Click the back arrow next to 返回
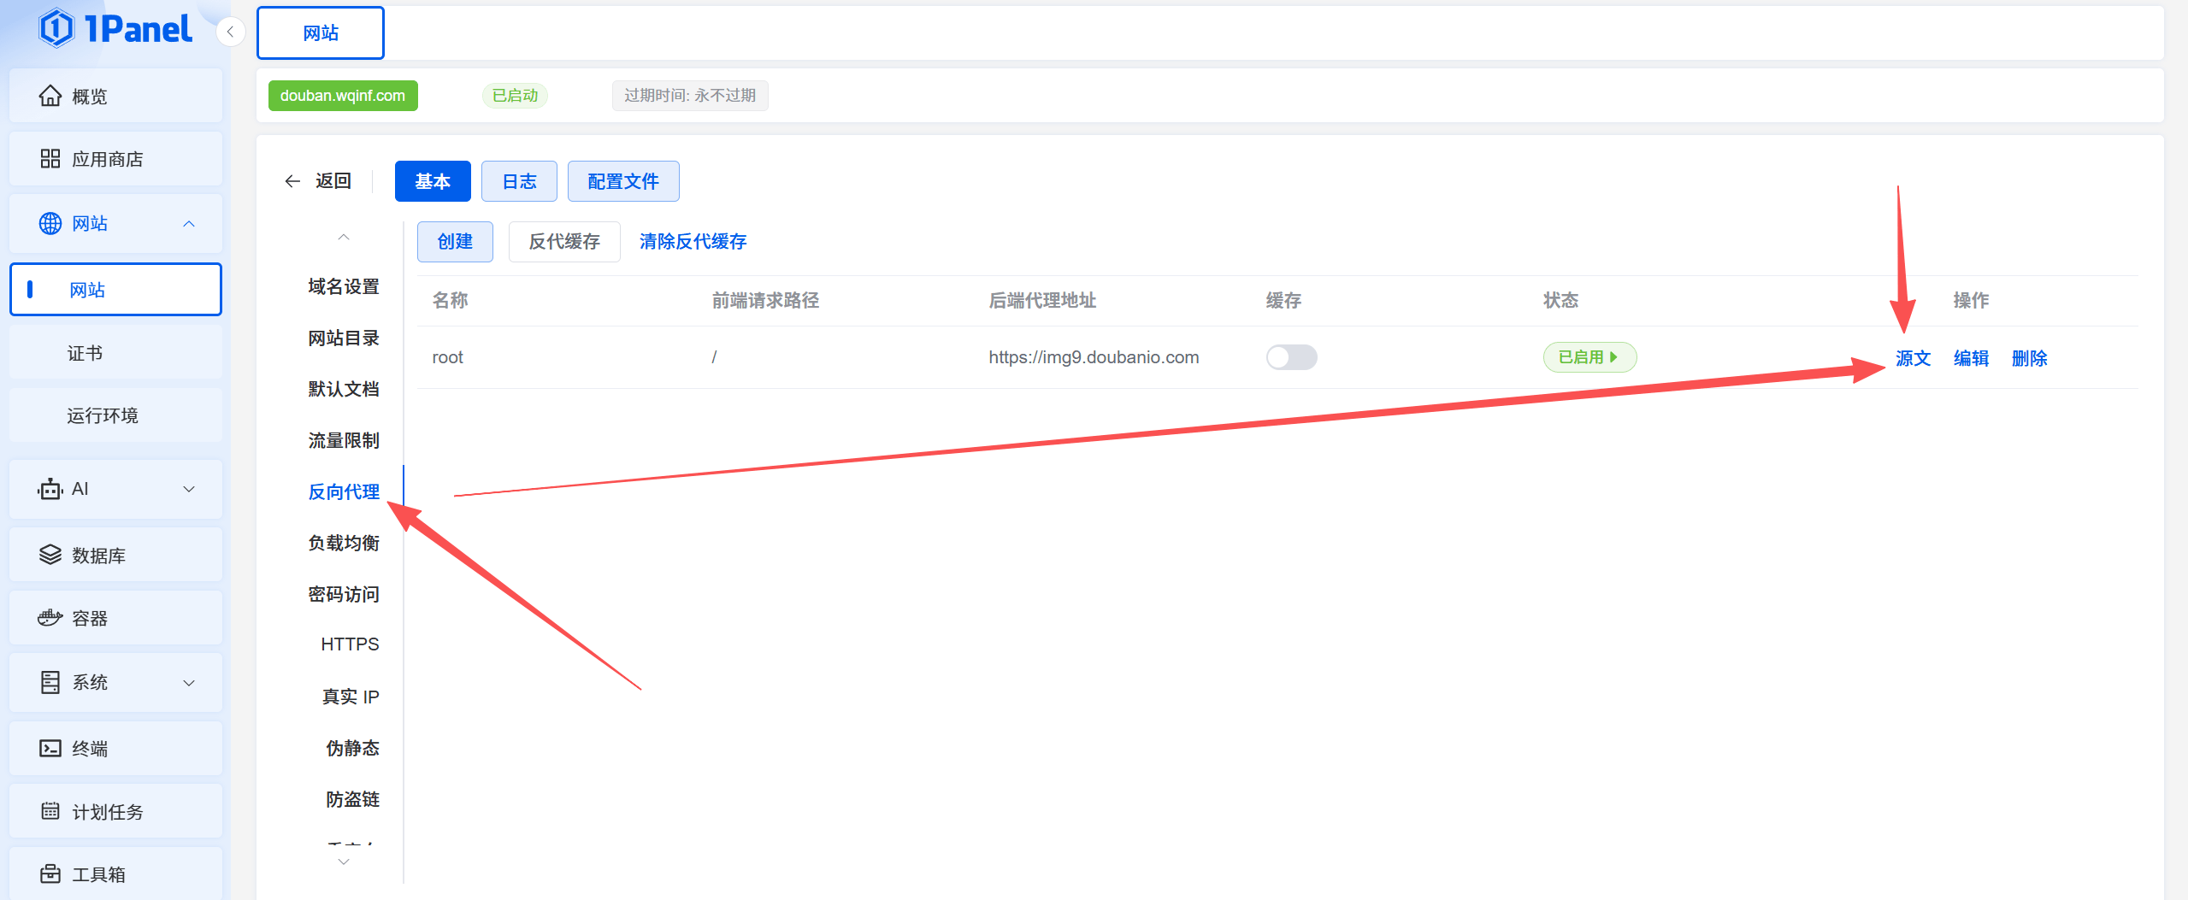The width and height of the screenshot is (2188, 900). click(292, 181)
